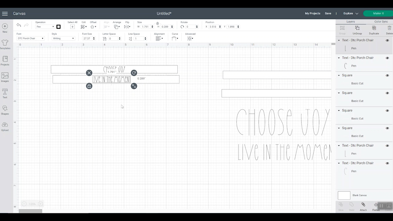
Task: Open the Operation Pen dropdown
Action: click(x=45, y=27)
